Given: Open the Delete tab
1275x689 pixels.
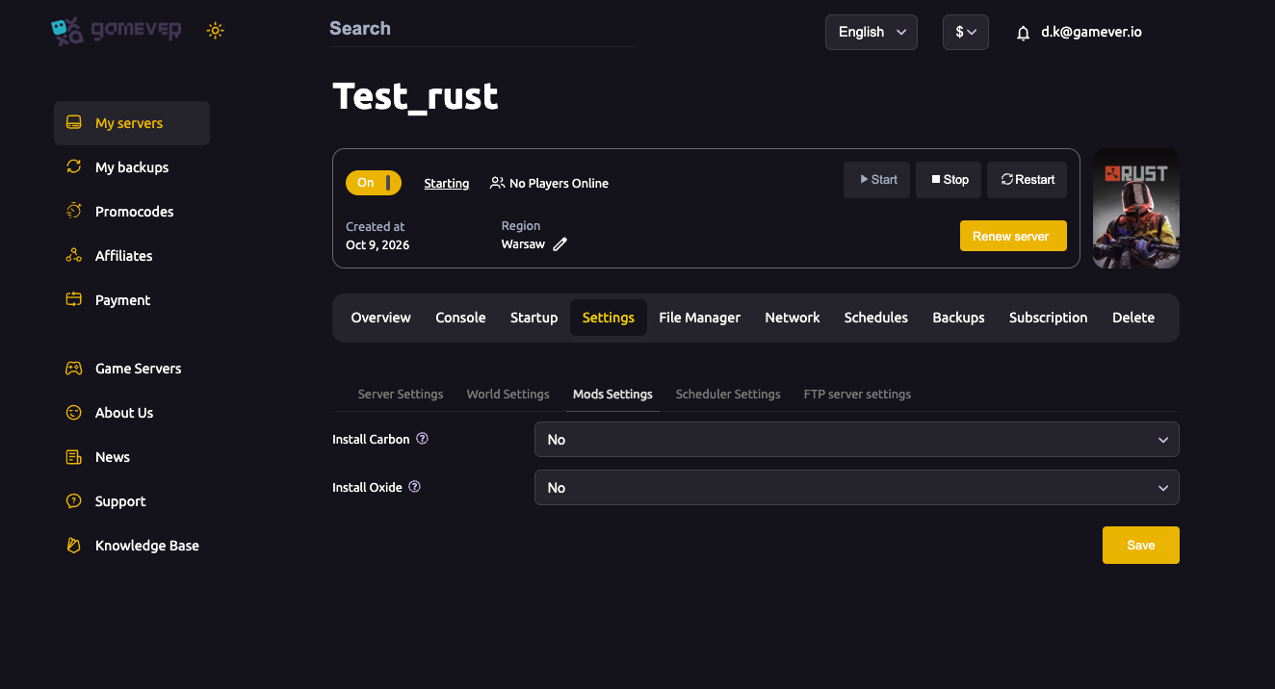Looking at the screenshot, I should (1133, 318).
